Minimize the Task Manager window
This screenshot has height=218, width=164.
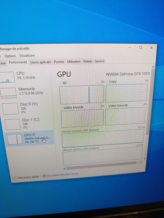130,48
